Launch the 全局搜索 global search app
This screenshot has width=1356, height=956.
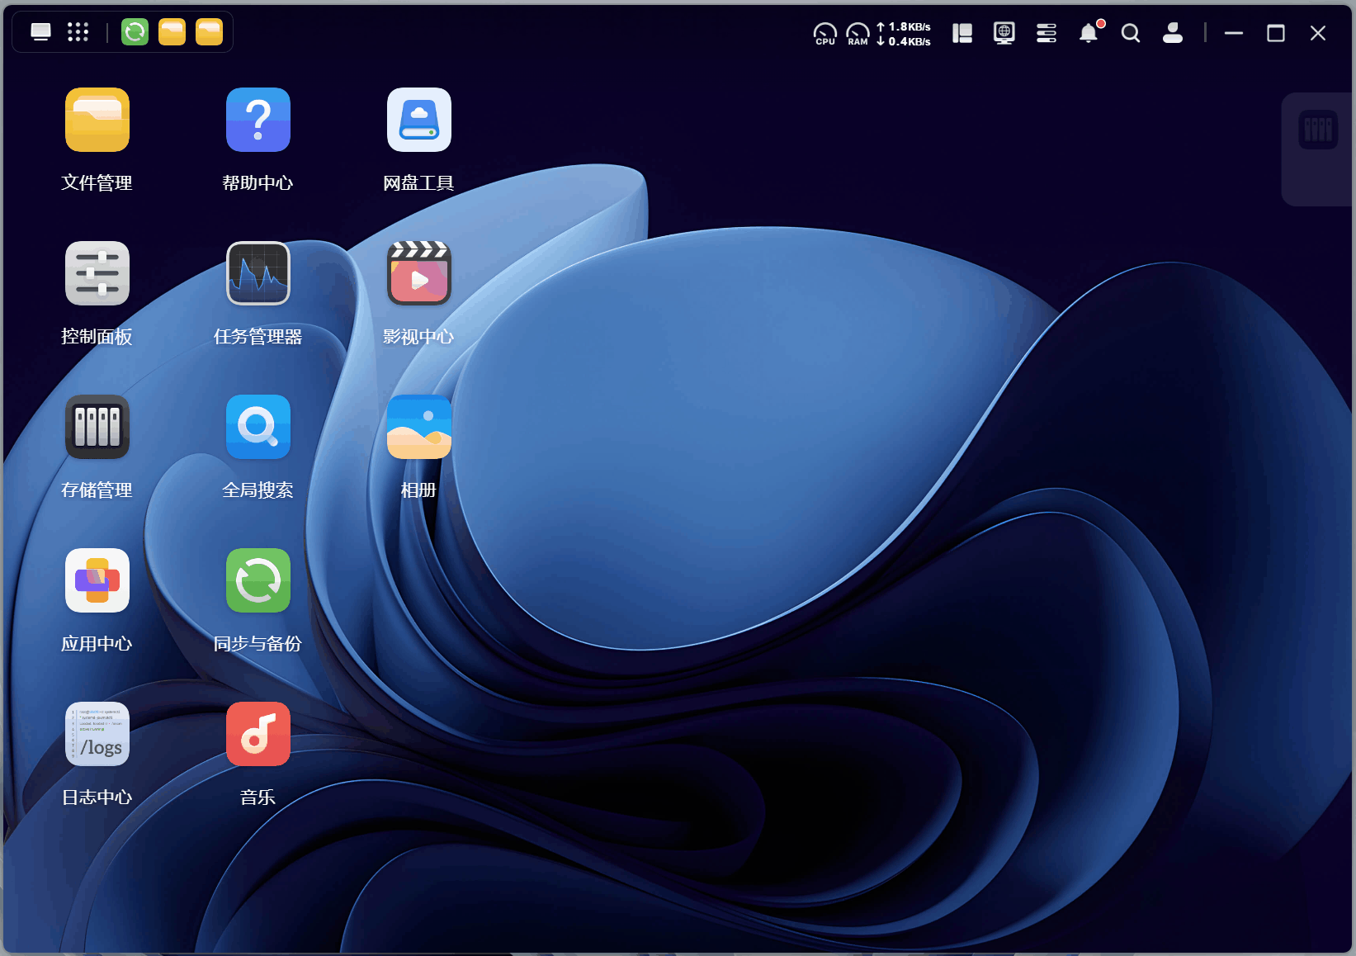(258, 427)
